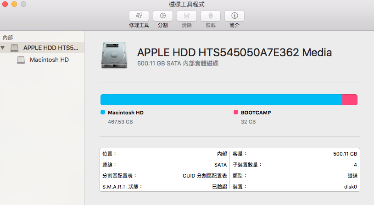Collapse the APPLE HDD disclosure triangle
This screenshot has height=205, width=374.
[x=3, y=48]
